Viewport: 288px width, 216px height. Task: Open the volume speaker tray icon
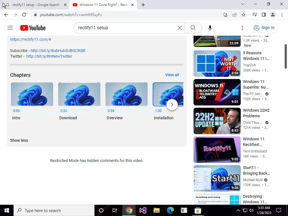pos(251,210)
